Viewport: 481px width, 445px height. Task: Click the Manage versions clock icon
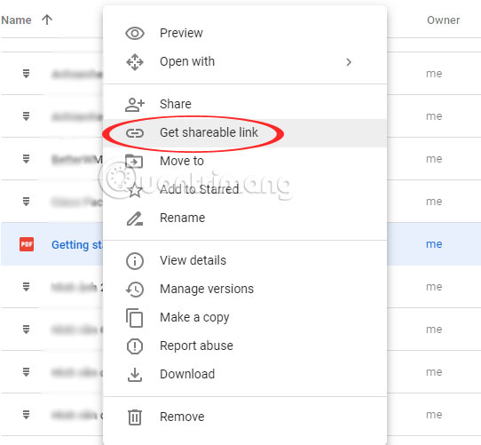(135, 290)
